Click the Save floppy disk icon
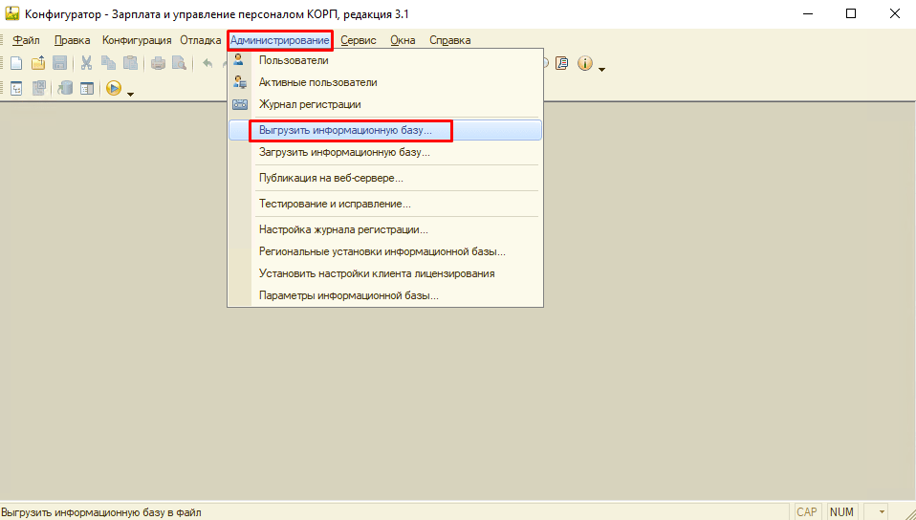 click(59, 63)
